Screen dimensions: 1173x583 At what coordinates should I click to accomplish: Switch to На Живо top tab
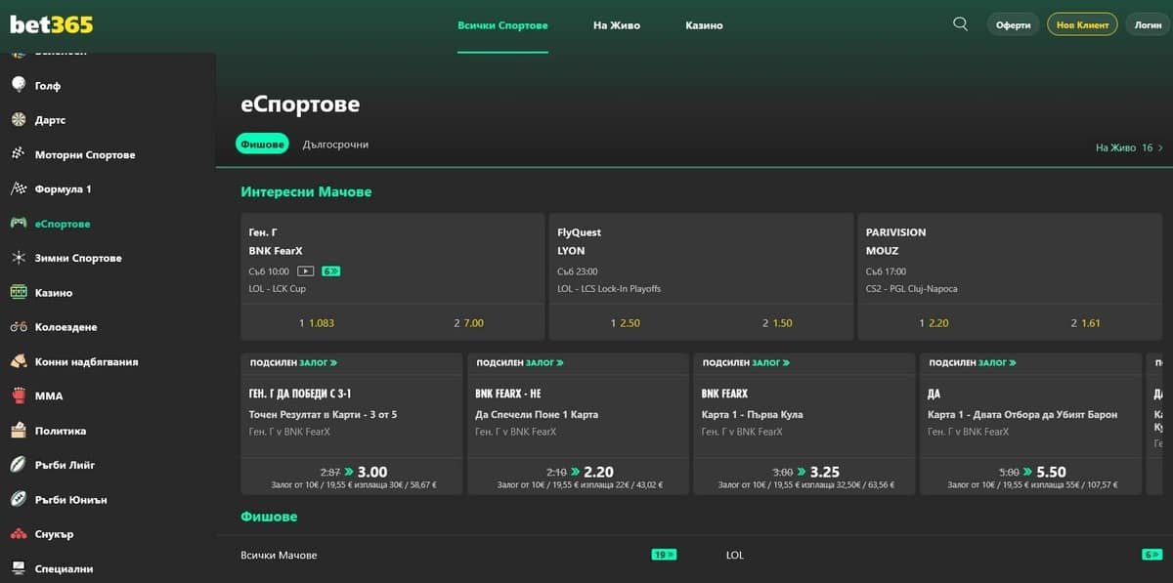coord(617,25)
